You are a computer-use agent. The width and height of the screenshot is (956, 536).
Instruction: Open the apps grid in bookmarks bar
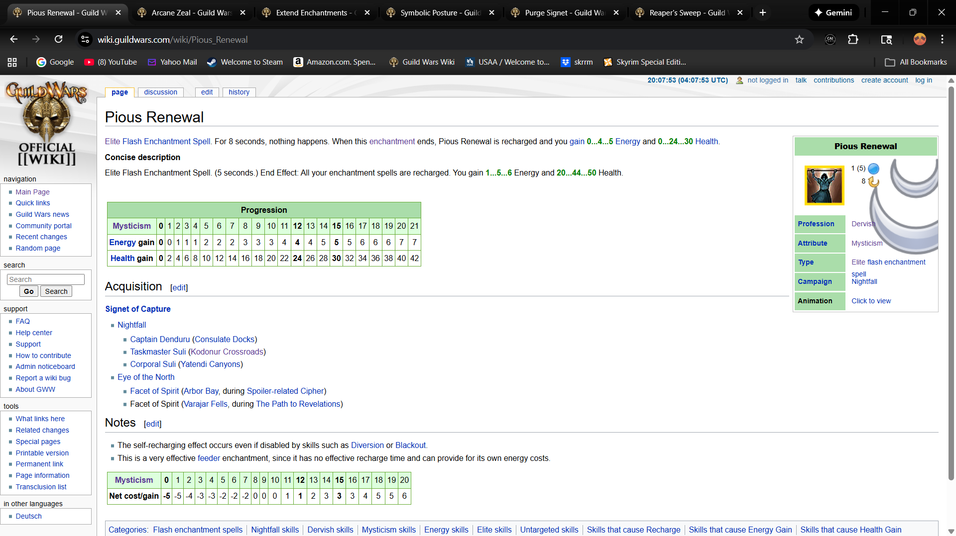click(12, 62)
